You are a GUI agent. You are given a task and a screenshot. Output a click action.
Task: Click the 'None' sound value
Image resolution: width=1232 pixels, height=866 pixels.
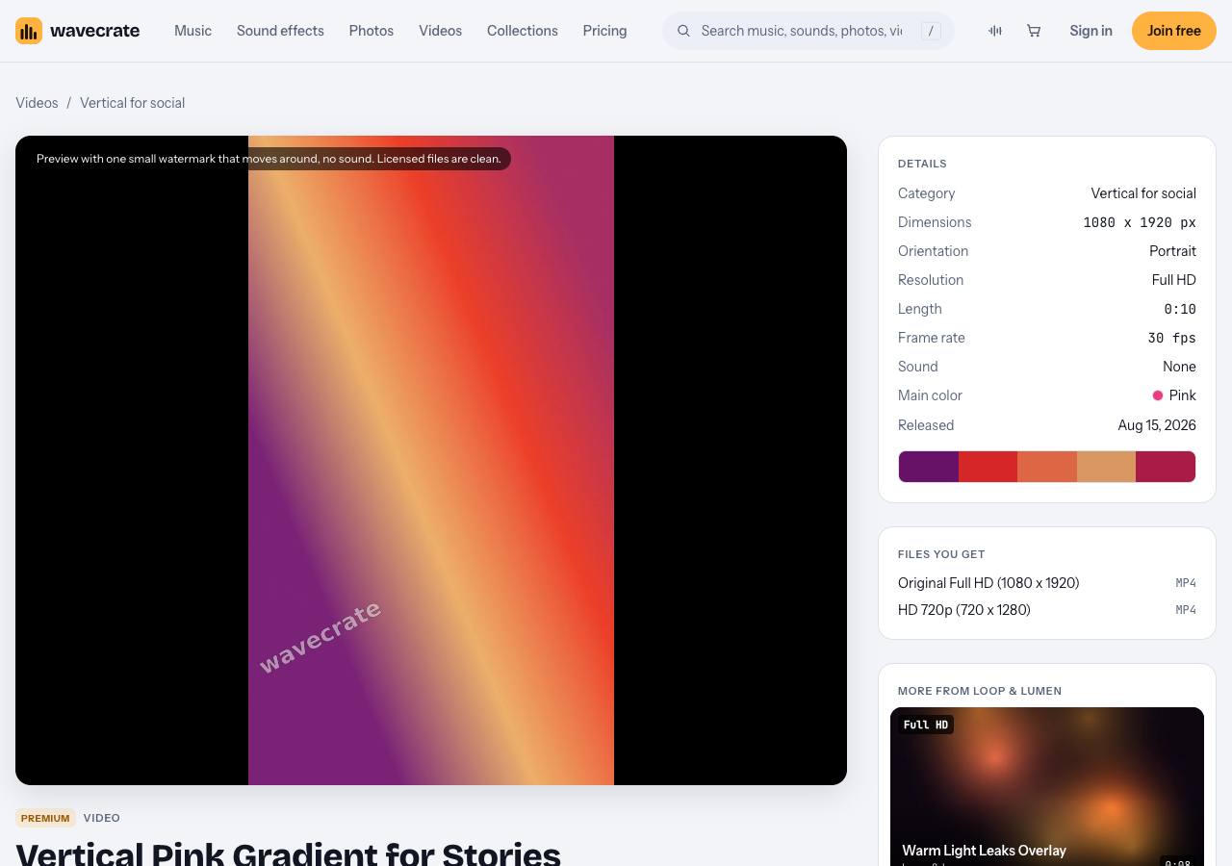[x=1179, y=367]
